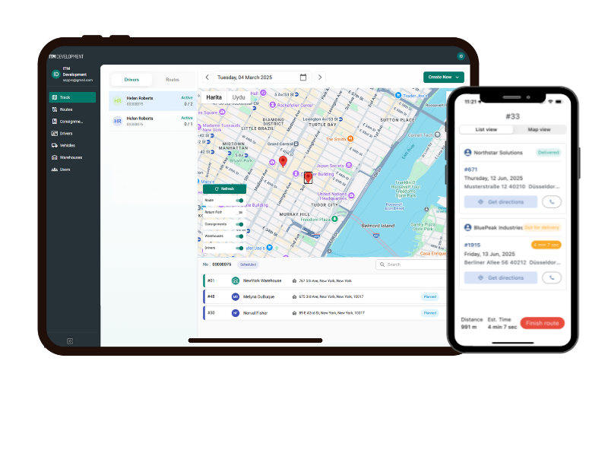Open the calendar icon next to the date
Screen dimensions: 608x456
point(302,78)
